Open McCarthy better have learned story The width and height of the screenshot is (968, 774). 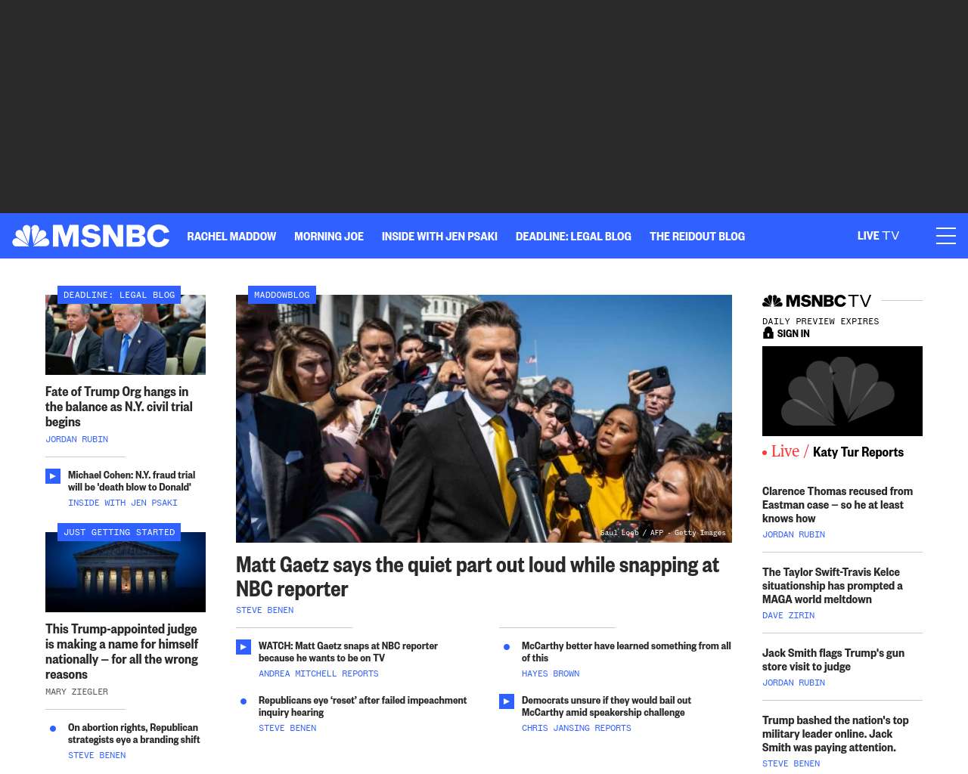pos(626,652)
